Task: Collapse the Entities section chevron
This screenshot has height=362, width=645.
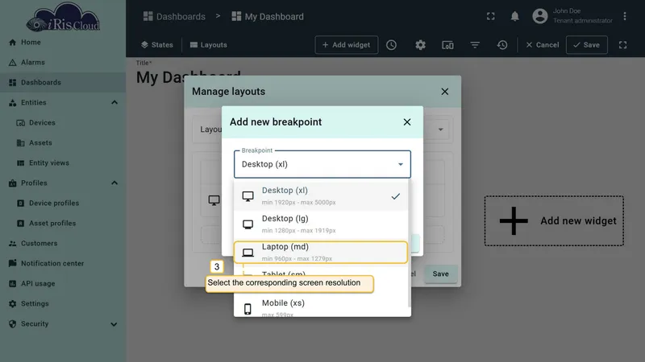Action: [114, 103]
